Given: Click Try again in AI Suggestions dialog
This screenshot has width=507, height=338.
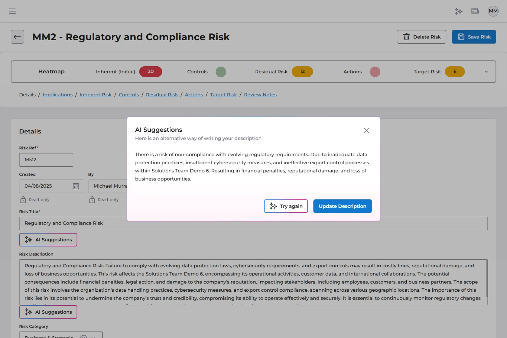Looking at the screenshot, I should click(286, 206).
